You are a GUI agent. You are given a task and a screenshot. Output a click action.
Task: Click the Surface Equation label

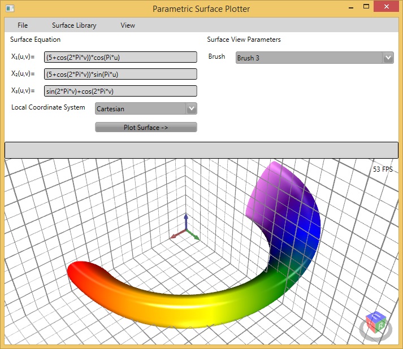tap(36, 40)
